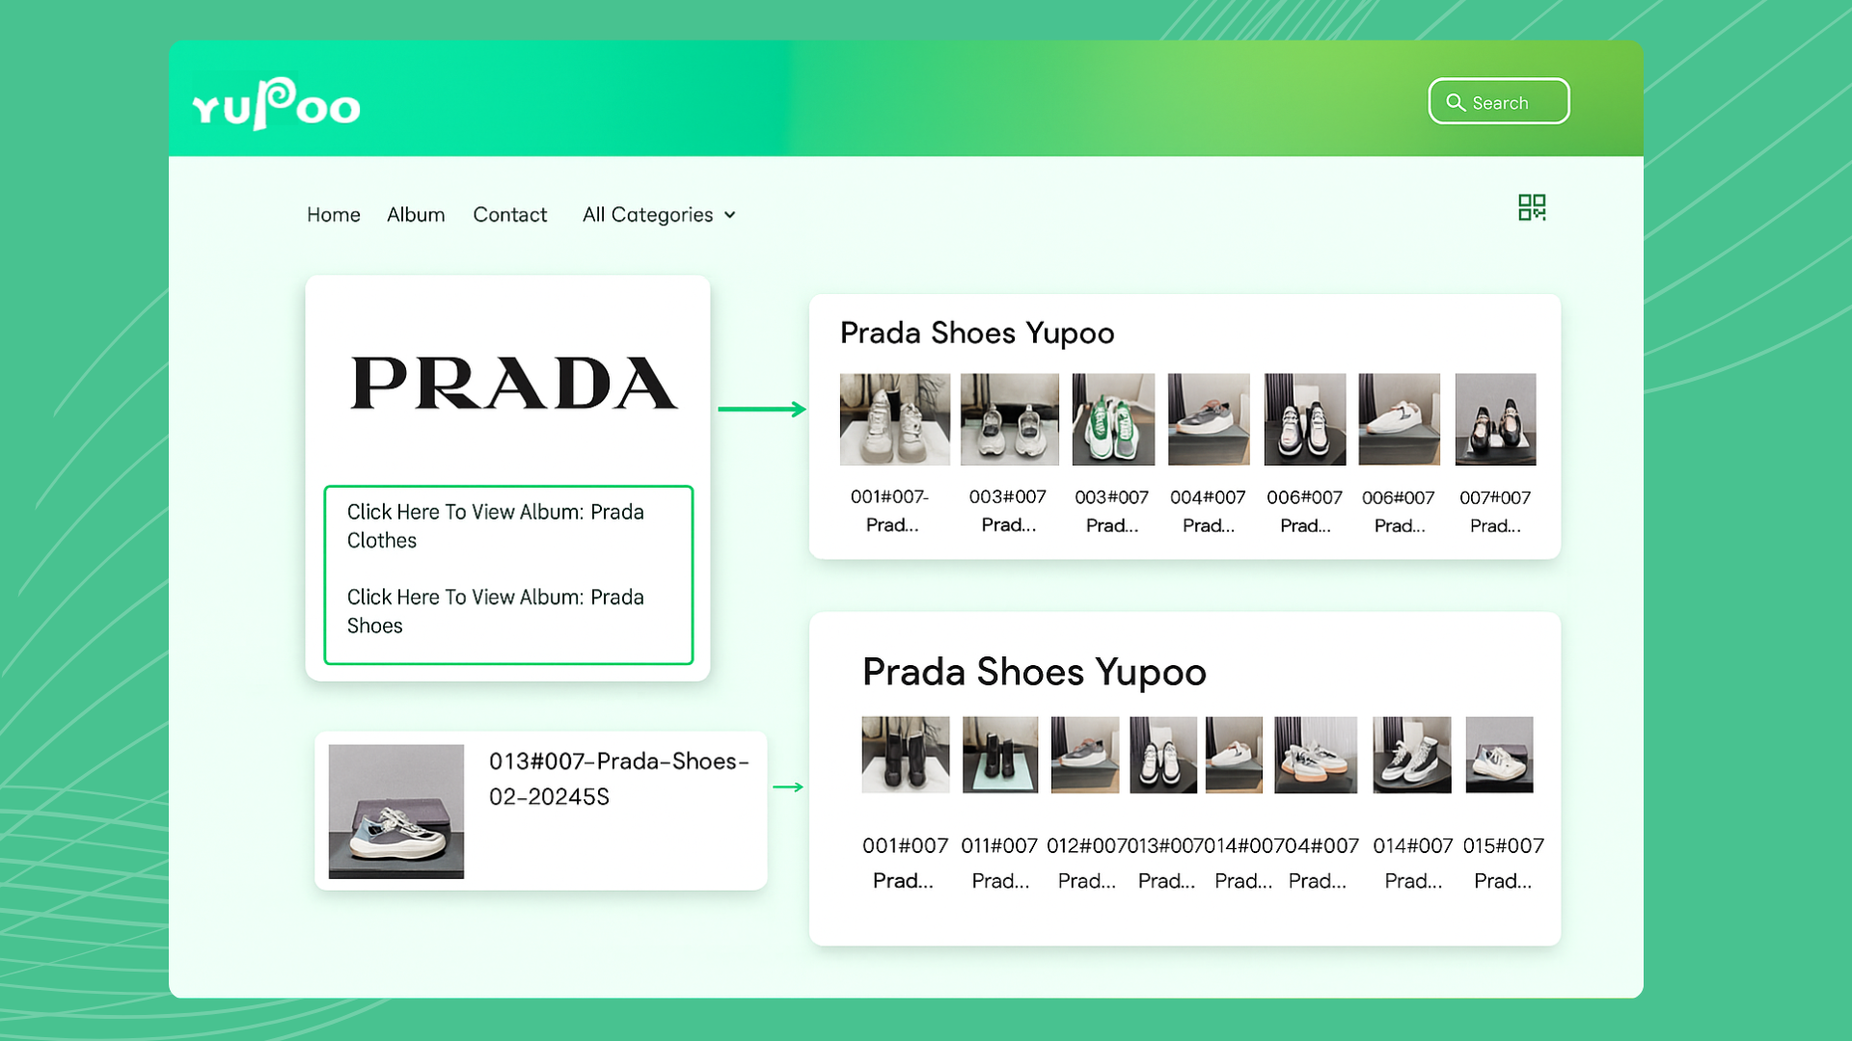Image resolution: width=1852 pixels, height=1041 pixels.
Task: Open the thumbnail labeled 007#007 Prad...
Action: pos(1495,419)
